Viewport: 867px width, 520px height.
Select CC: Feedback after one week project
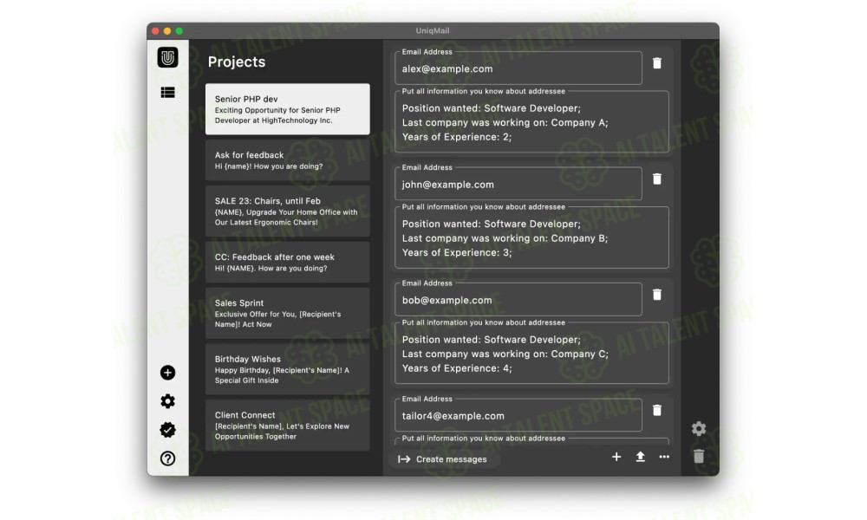[288, 262]
